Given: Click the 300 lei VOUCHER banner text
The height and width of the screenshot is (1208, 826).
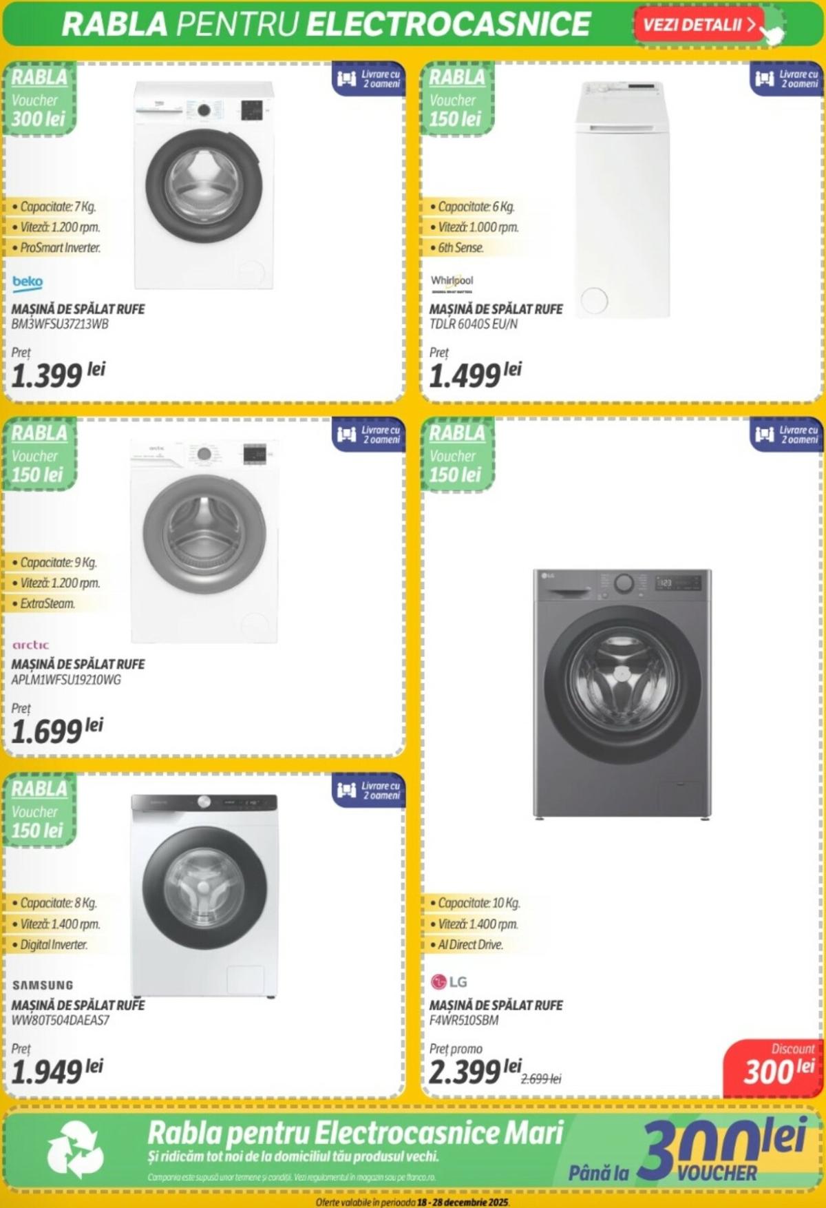Looking at the screenshot, I should pyautogui.click(x=719, y=1150).
